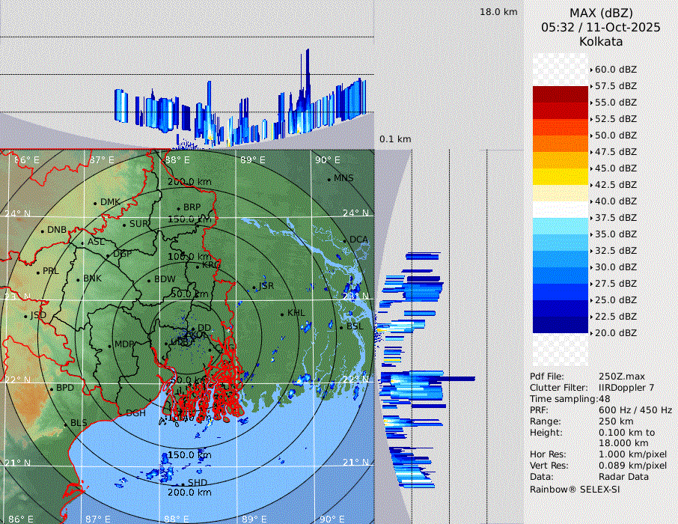678x524 pixels.
Task: Click the MNS station marker dot
Action: pyautogui.click(x=329, y=179)
